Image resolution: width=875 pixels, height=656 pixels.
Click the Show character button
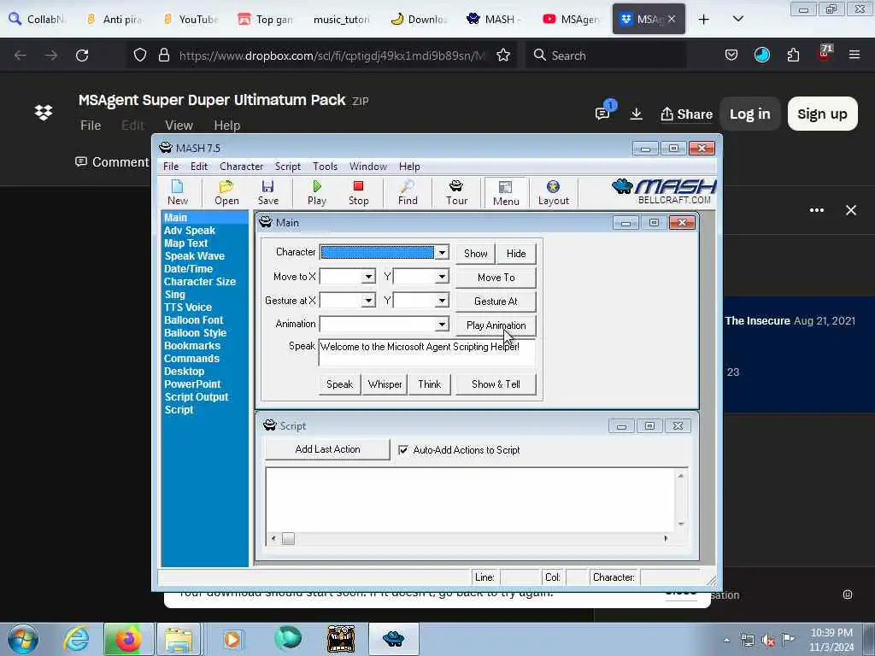point(475,253)
